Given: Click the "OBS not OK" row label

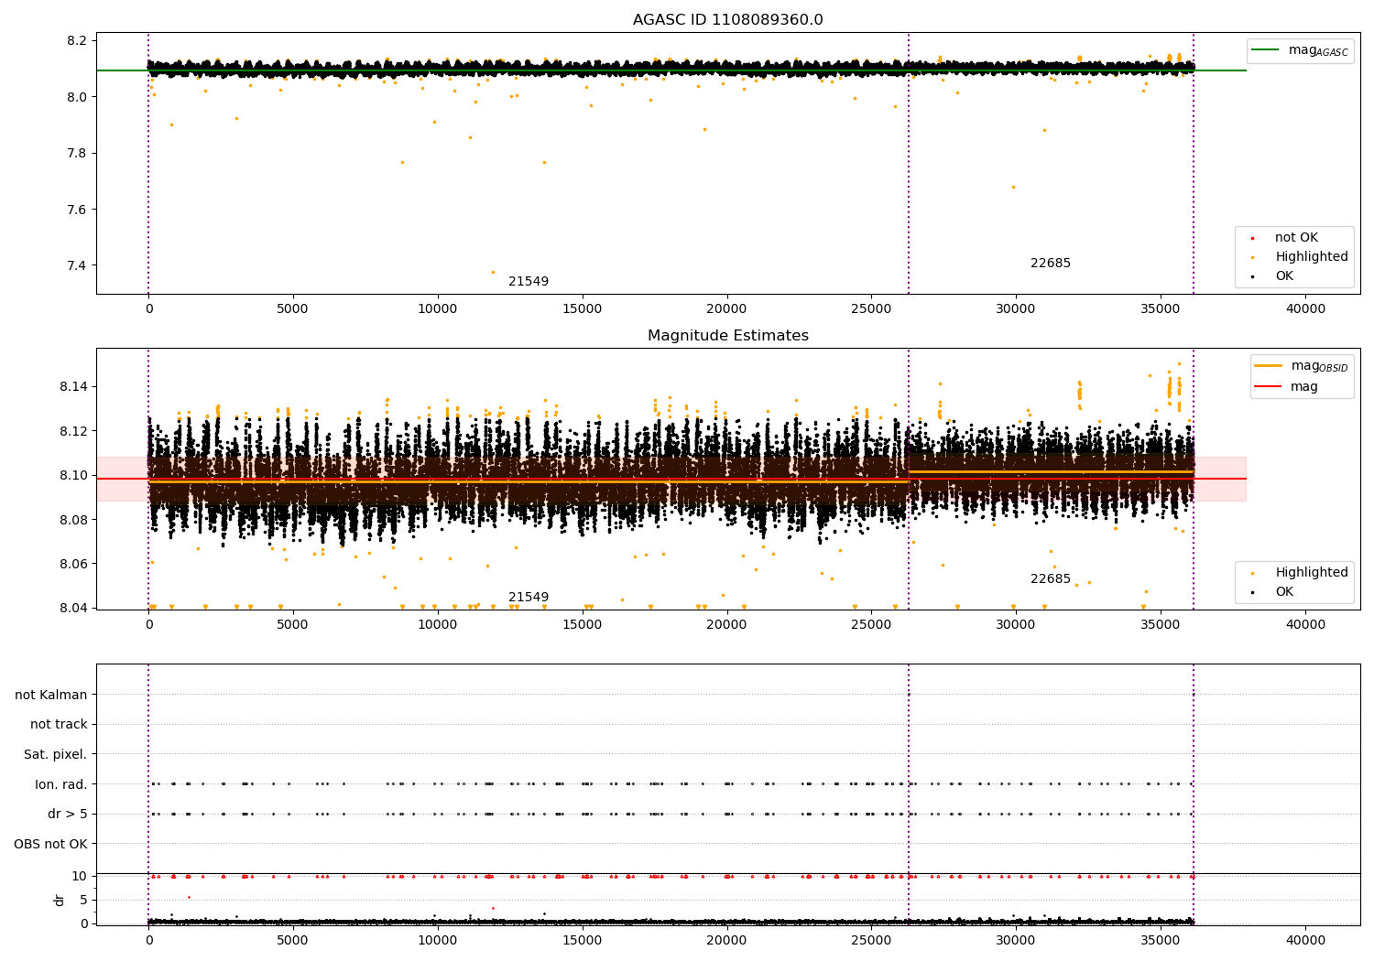Looking at the screenshot, I should click(51, 845).
